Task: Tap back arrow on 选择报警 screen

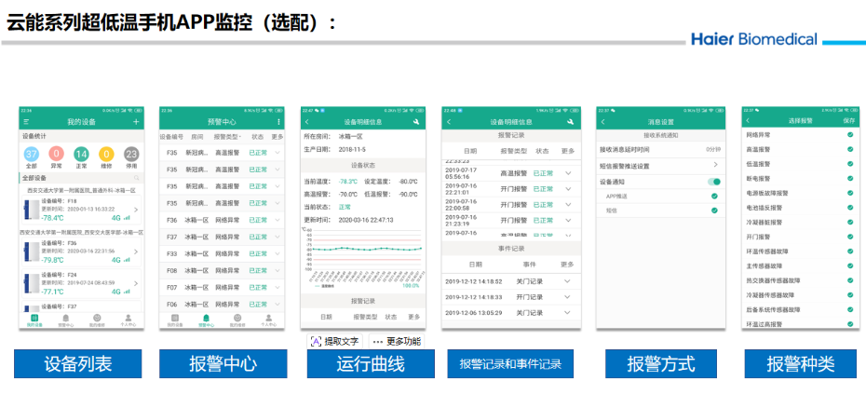Action: click(746, 121)
